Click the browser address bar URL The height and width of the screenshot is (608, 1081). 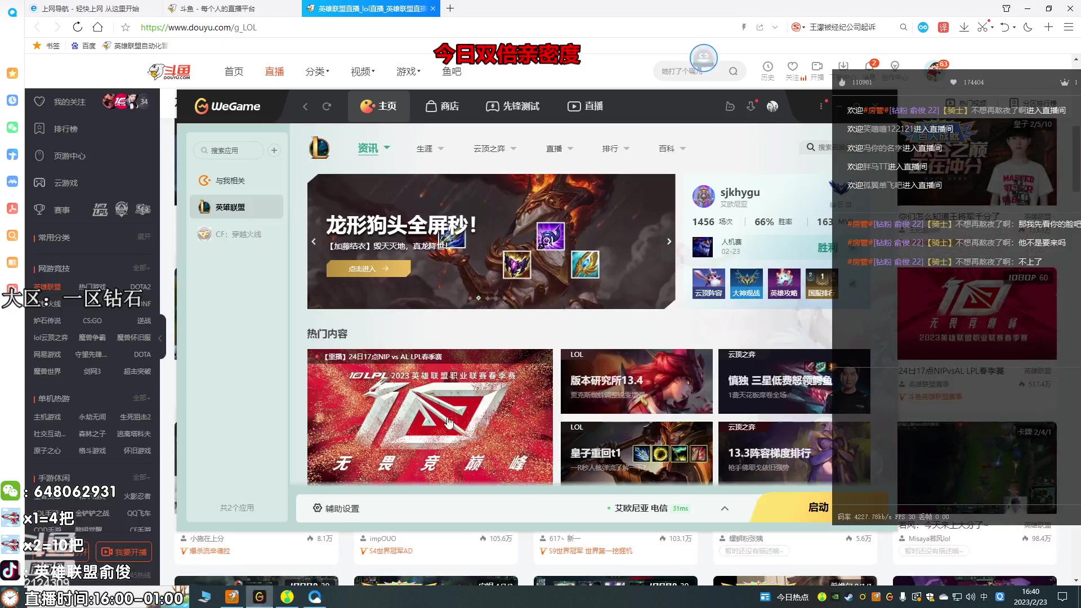[x=198, y=27]
